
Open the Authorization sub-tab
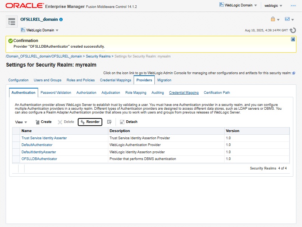point(86,93)
